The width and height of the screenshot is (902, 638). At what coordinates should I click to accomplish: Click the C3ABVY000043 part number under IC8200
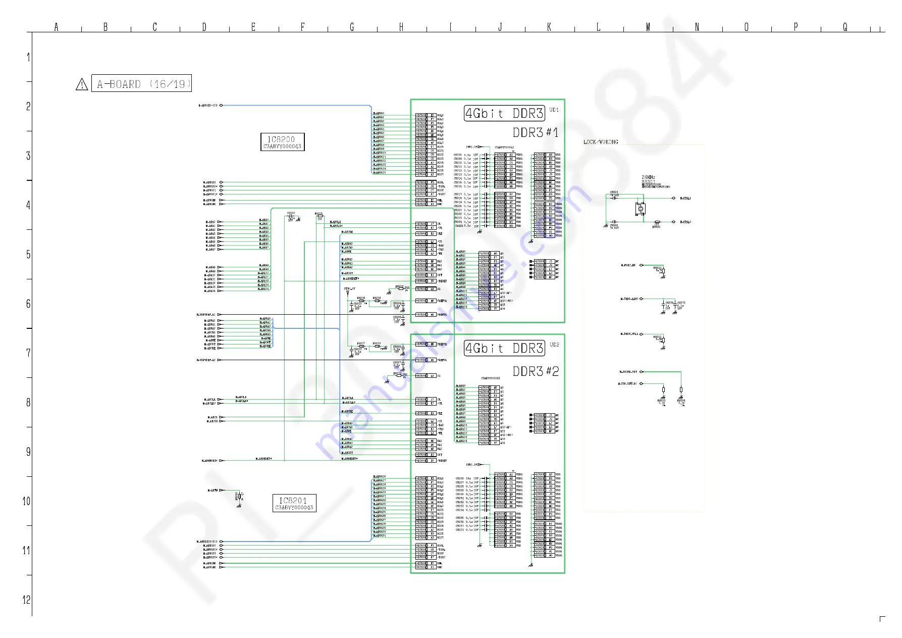283,146
